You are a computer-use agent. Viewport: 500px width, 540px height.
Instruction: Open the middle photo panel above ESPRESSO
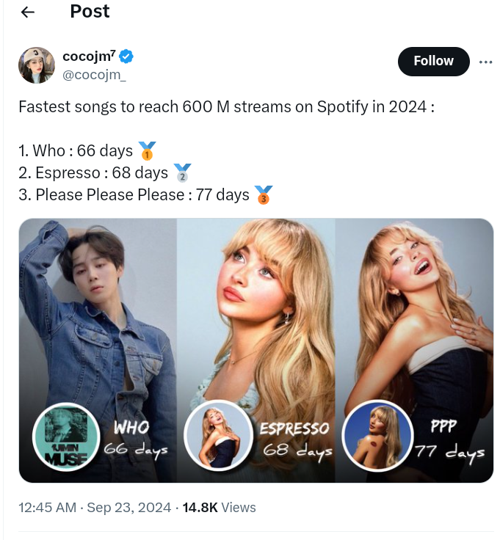pyautogui.click(x=256, y=308)
